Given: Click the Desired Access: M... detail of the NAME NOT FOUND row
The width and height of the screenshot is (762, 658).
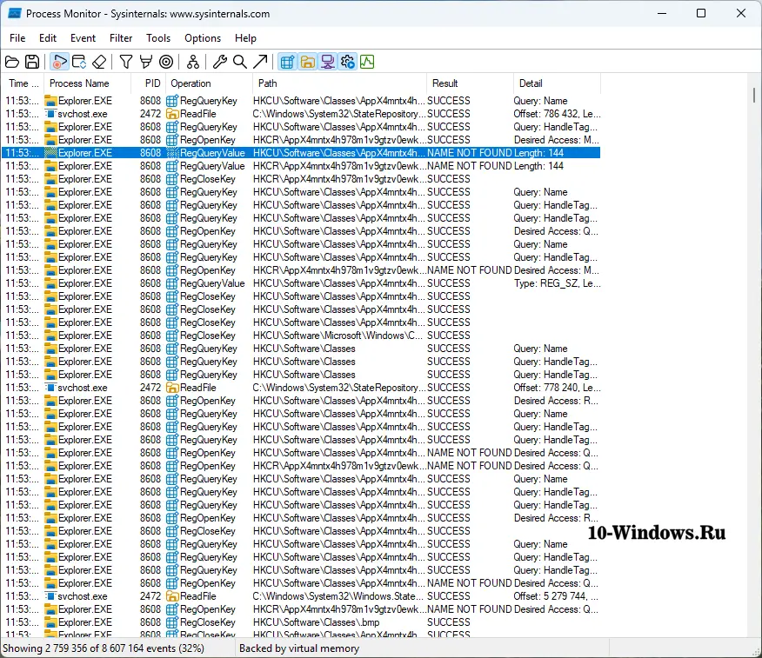Looking at the screenshot, I should (x=557, y=270).
